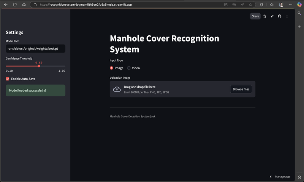Open the app's GitHub repository icon

coord(279,16)
